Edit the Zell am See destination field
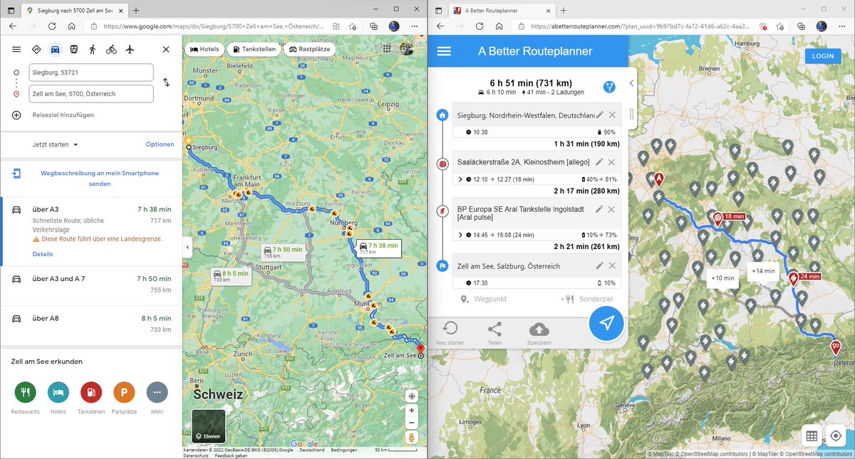This screenshot has height=459, width=855. pyautogui.click(x=91, y=94)
